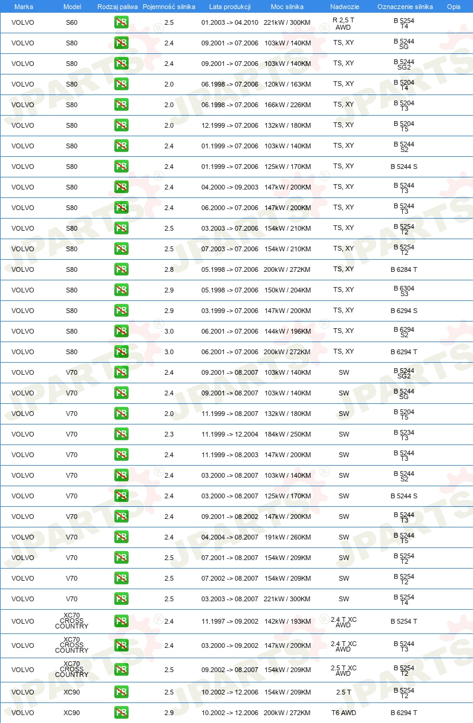Click the Moc silnika column header
The height and width of the screenshot is (723, 473).
(287, 7)
